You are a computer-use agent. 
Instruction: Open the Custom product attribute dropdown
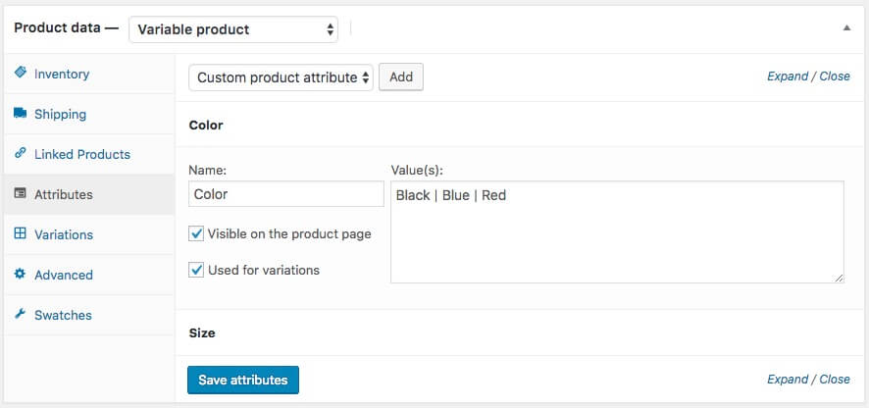pyautogui.click(x=281, y=76)
